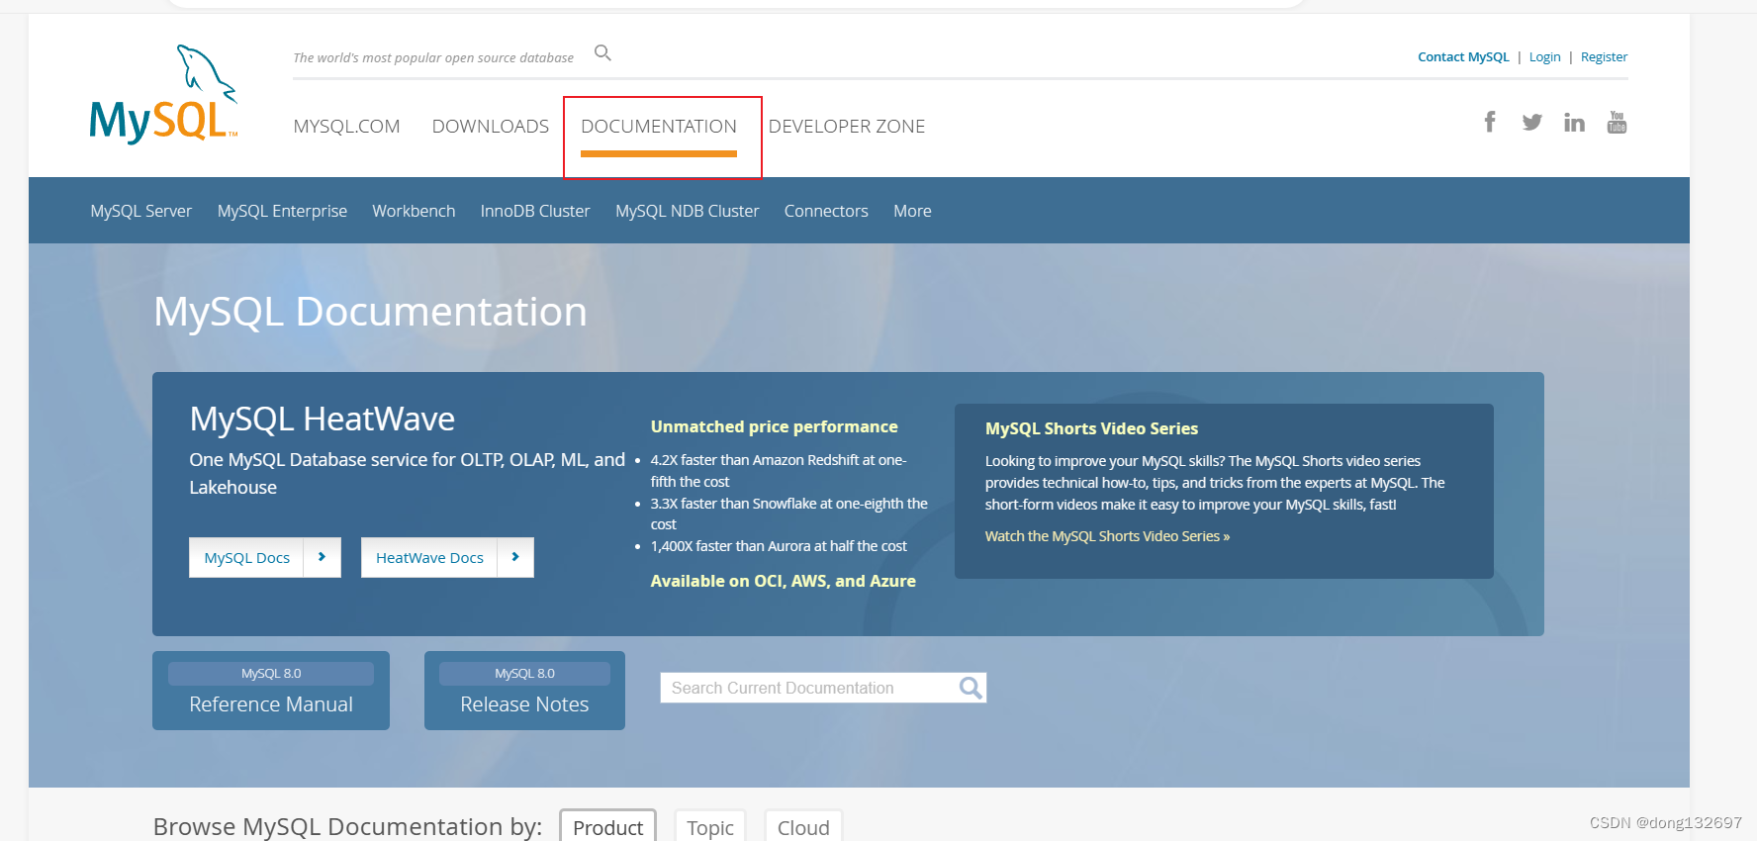Image resolution: width=1757 pixels, height=841 pixels.
Task: Visit the MySQL YouTube channel icon
Action: pos(1617,122)
